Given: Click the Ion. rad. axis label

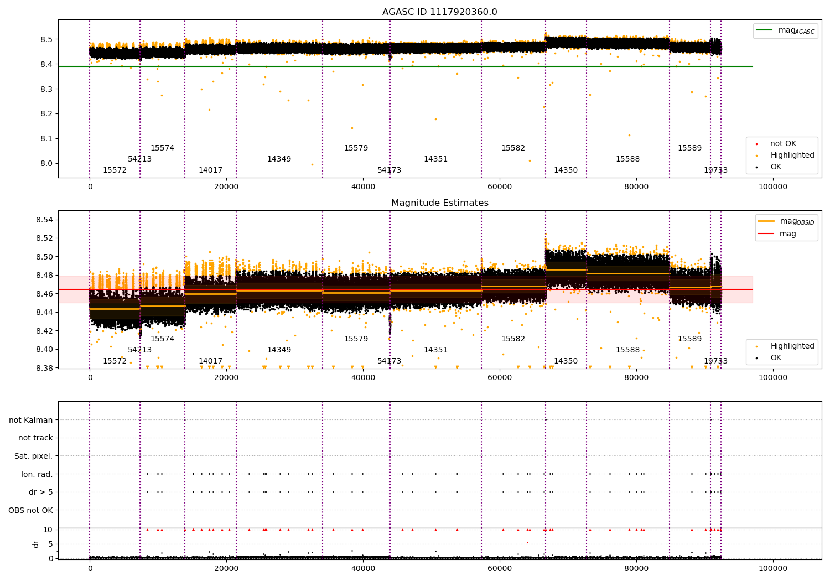Looking at the screenshot, I should coord(37,474).
